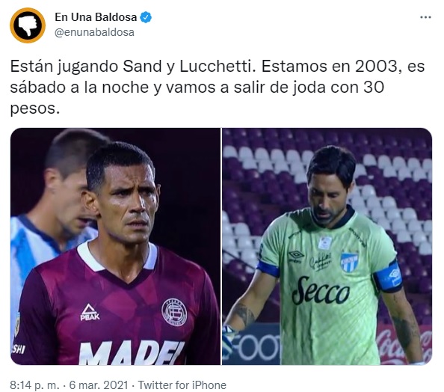Viewport: 444px width, 392px height.
Task: Open the Twitter for iPhone source link
Action: pos(182,385)
